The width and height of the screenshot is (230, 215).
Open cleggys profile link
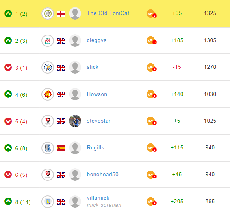tap(96, 40)
